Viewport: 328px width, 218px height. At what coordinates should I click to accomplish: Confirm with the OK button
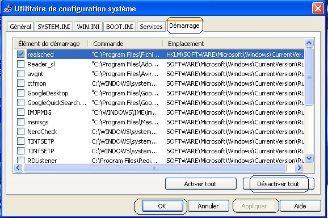162,206
